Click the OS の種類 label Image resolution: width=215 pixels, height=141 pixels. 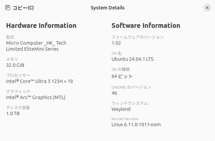121,69
